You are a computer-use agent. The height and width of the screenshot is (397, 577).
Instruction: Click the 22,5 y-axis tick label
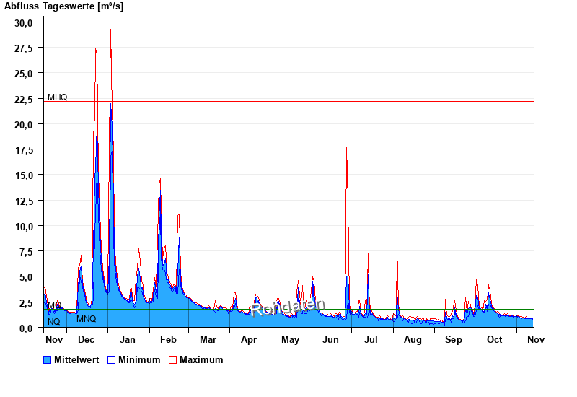[24, 99]
